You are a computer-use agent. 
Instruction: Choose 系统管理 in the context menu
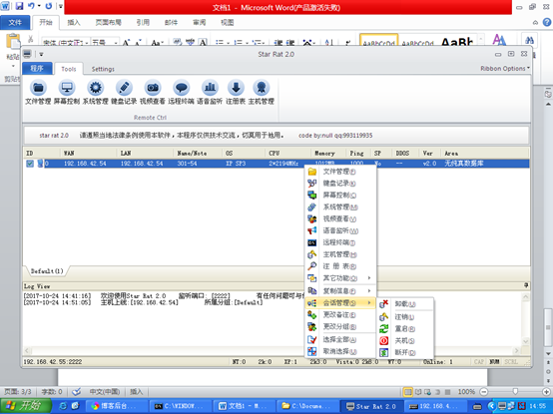coord(340,207)
